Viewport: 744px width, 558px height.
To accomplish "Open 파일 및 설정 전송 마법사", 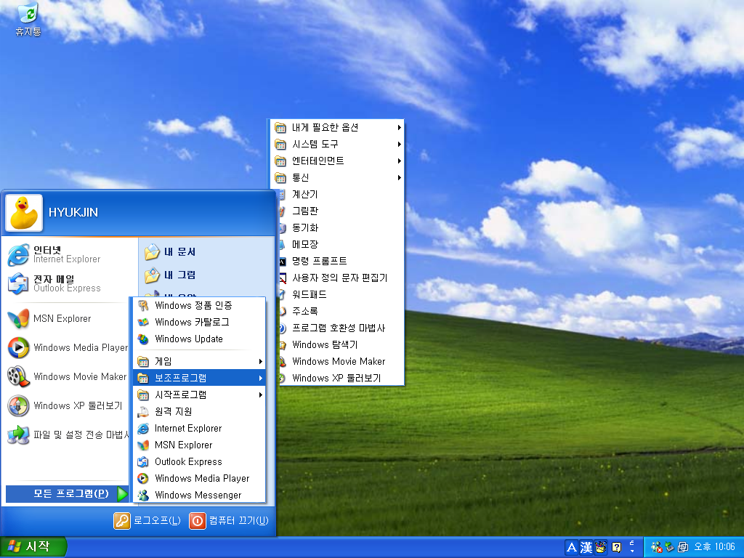I will point(69,434).
